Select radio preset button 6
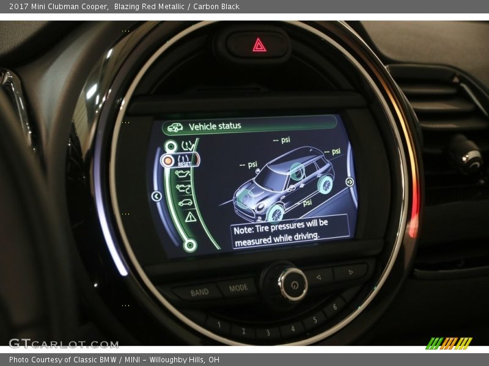 coord(335,307)
